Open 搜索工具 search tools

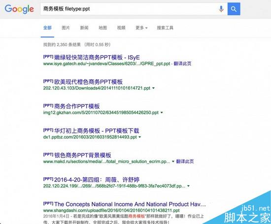tap(165, 28)
